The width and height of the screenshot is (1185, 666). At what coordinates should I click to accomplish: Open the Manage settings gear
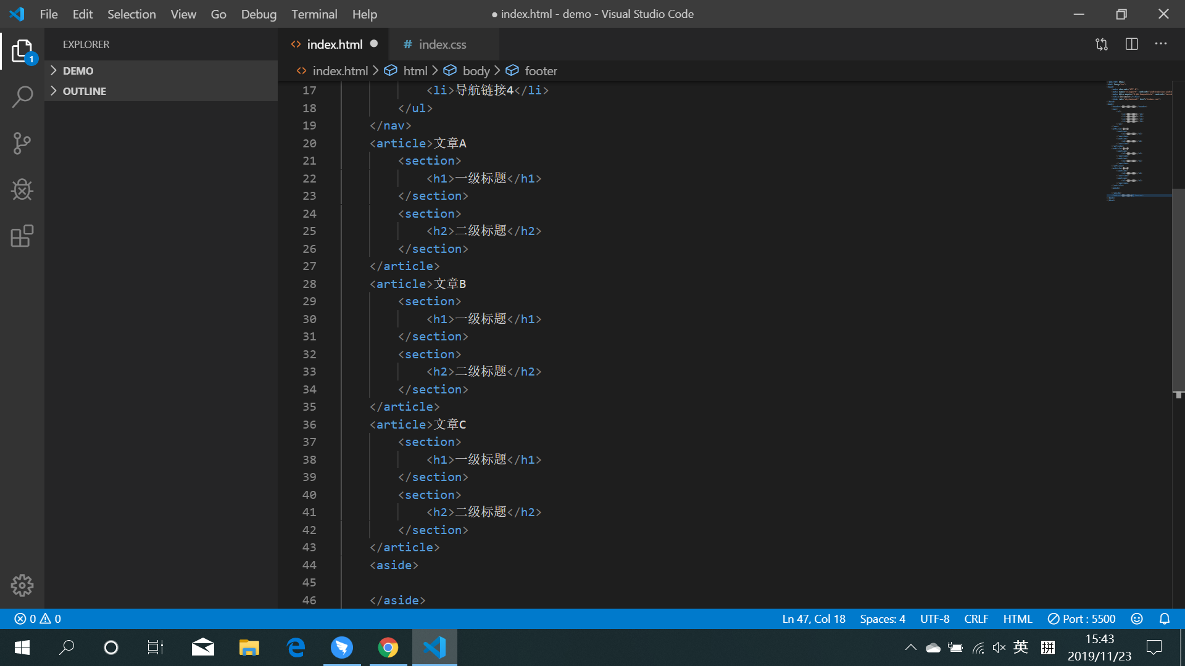tap(22, 585)
